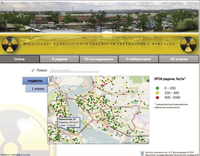This screenshot has width=200, height=156.
Task: Click the 400 - 2000 legend range text
Action: click(172, 97)
